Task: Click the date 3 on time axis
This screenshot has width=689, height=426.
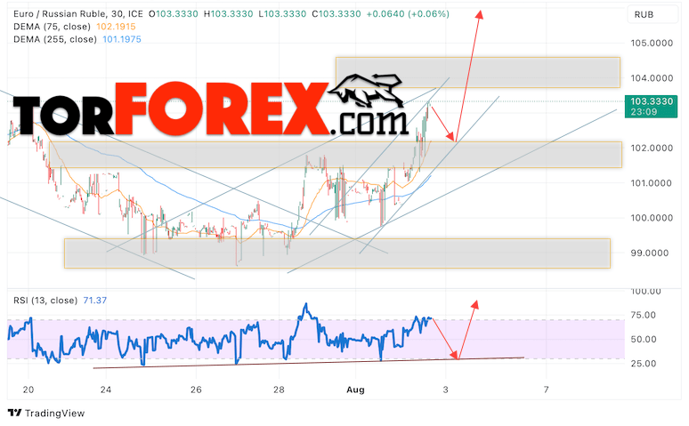Action: tap(445, 390)
